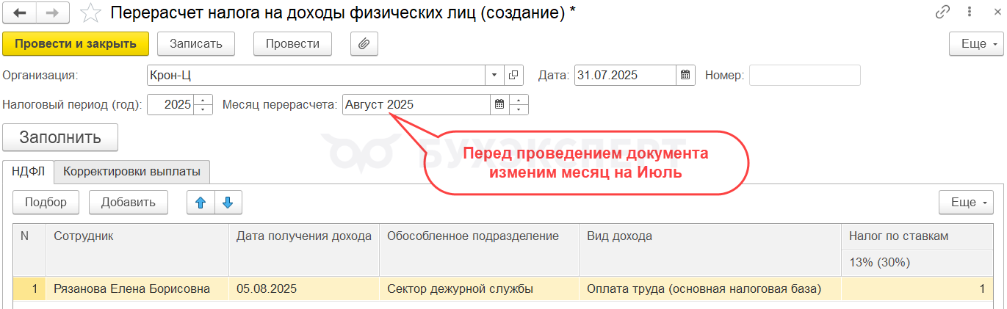Screen dimensions: 1007x309
Task: Select cell Оплата труда (основная налоговая база)
Action: point(710,289)
